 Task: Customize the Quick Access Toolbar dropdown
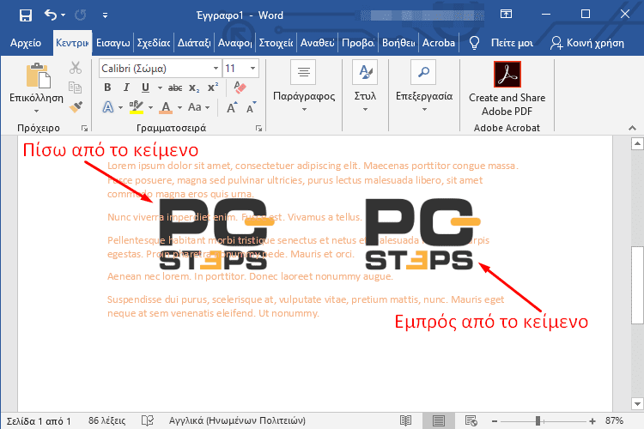[x=105, y=15]
